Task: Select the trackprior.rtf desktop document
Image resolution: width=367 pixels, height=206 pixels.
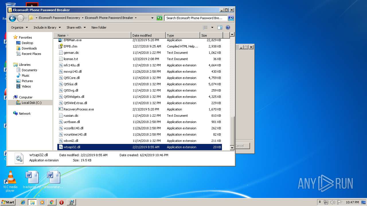Action: click(x=32, y=180)
